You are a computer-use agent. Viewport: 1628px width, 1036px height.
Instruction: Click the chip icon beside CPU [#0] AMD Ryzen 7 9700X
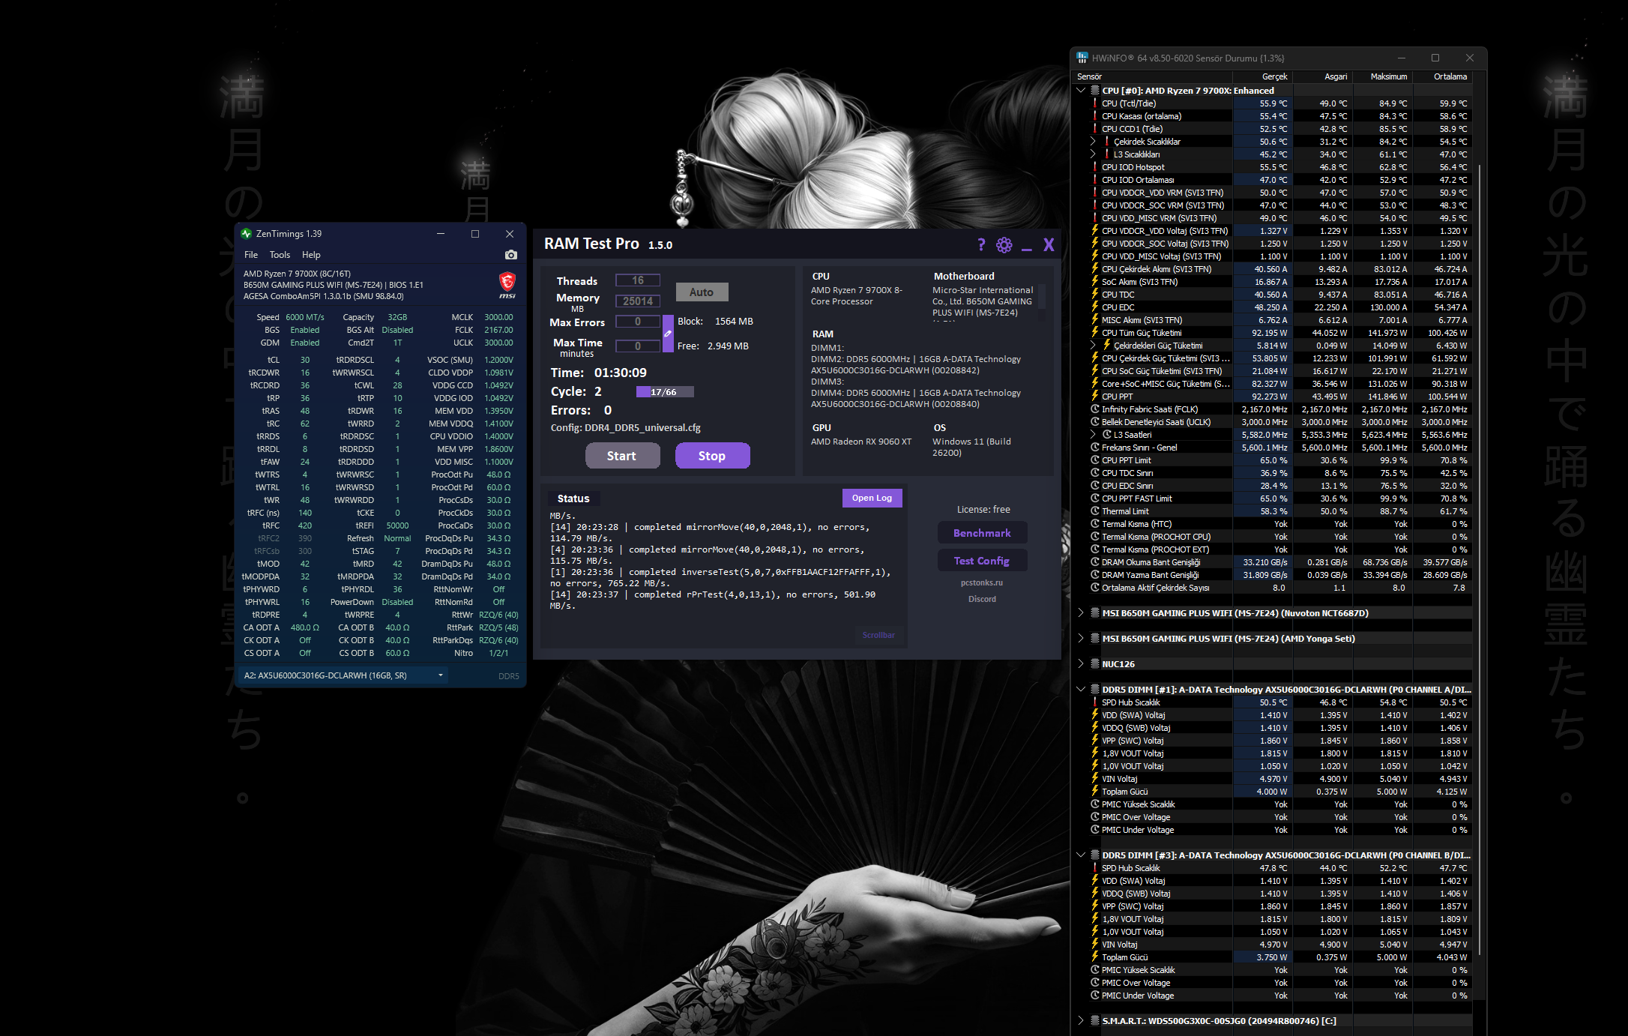point(1095,91)
